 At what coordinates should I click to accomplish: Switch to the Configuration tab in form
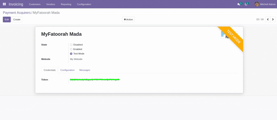[67, 70]
